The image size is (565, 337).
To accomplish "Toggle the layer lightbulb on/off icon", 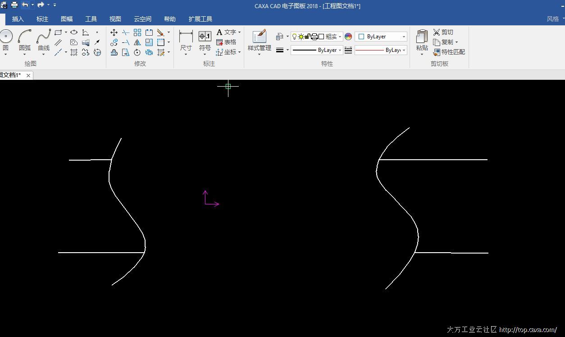I will coord(294,37).
